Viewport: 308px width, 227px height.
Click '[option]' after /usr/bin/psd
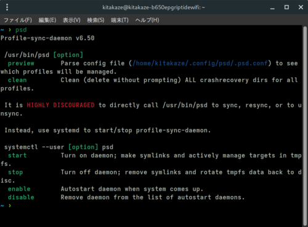(x=68, y=55)
